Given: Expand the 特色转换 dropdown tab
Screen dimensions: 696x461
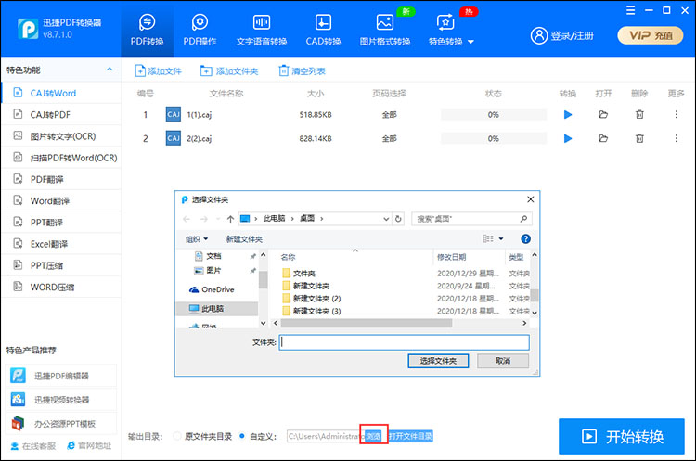Looking at the screenshot, I should [451, 31].
